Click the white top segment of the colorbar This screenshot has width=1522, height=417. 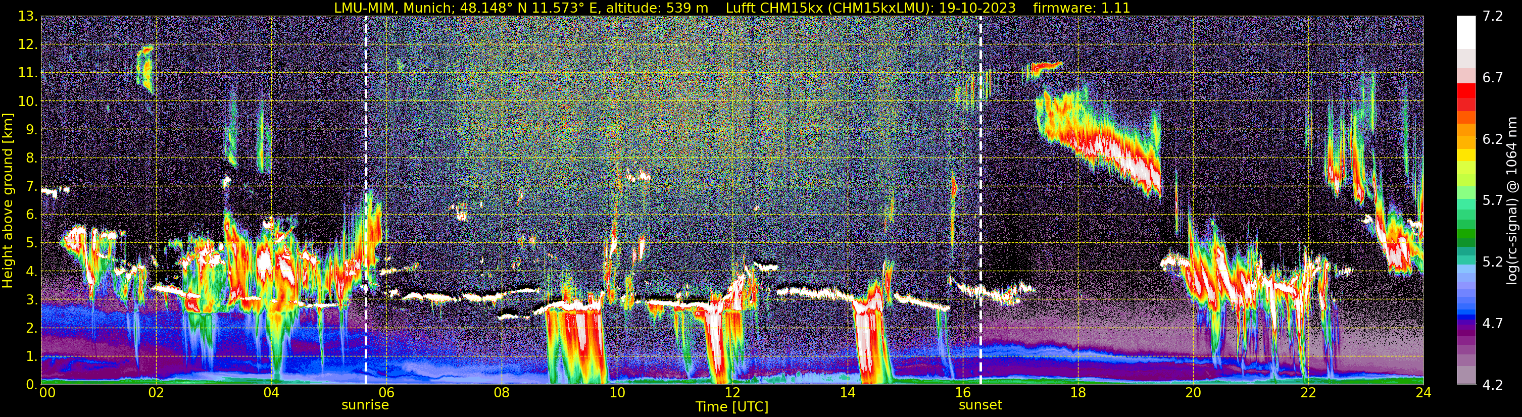pos(1466,32)
